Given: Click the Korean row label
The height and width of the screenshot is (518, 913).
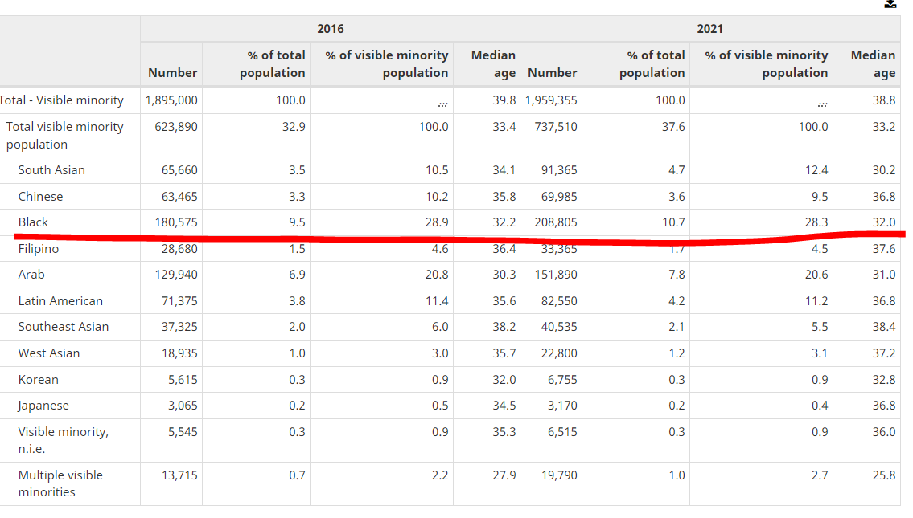Looking at the screenshot, I should pyautogui.click(x=38, y=380).
